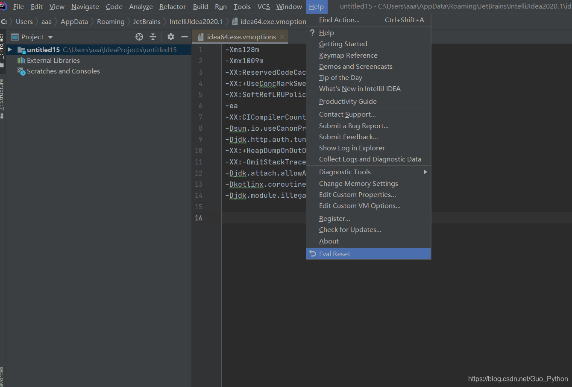Open the Analyze menu
Image resolution: width=572 pixels, height=387 pixels.
pos(141,6)
